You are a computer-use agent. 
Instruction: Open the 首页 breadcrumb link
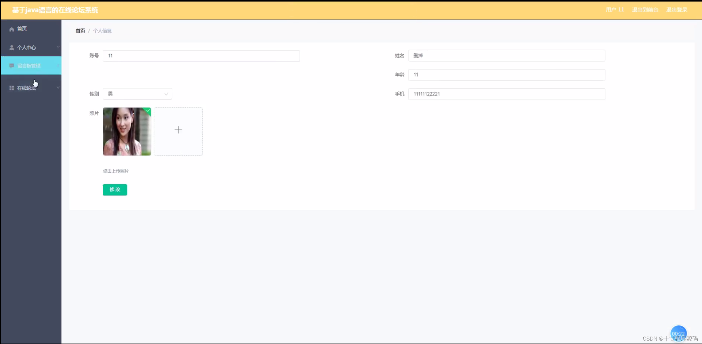point(80,30)
